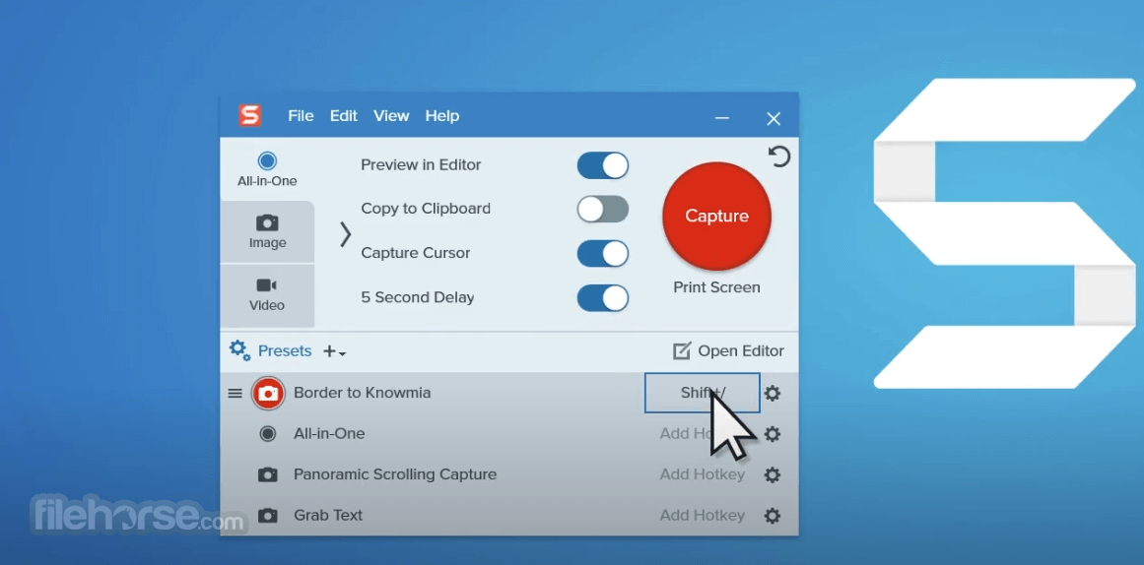Switch to the Video capture tab
Viewport: 1144px width, 565px height.
[267, 294]
